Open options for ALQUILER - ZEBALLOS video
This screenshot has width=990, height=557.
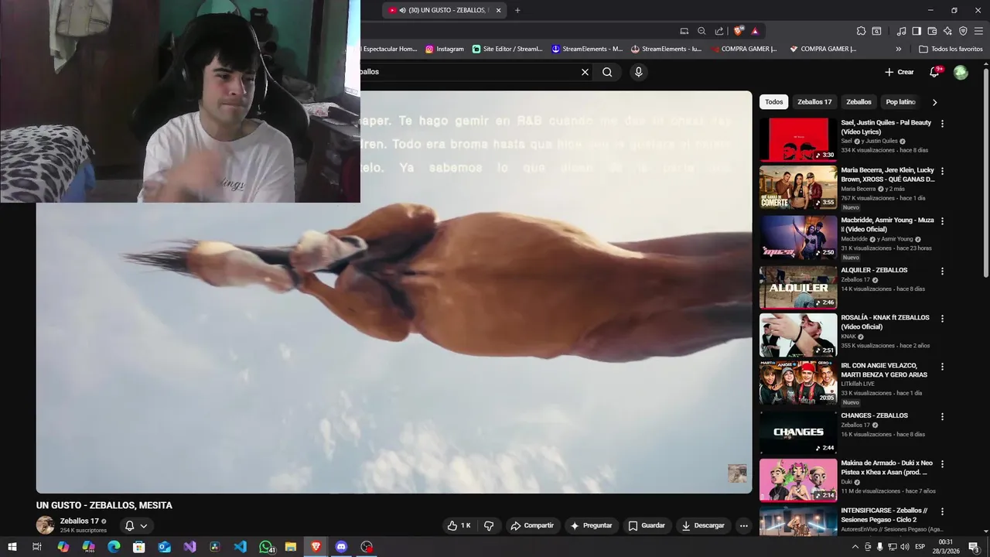[x=942, y=272]
